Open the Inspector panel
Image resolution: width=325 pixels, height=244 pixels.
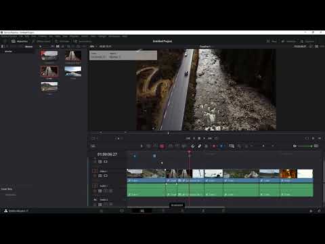[307, 41]
